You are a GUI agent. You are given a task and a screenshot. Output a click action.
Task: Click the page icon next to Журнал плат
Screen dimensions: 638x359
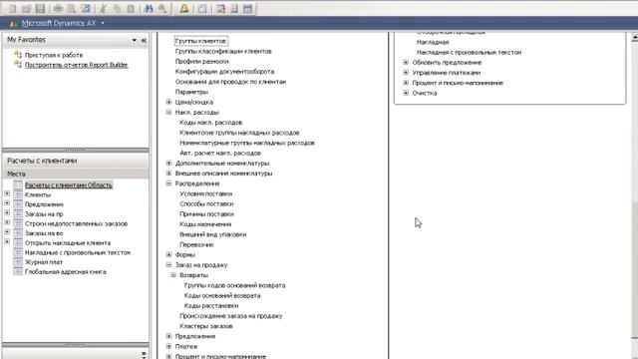click(18, 262)
